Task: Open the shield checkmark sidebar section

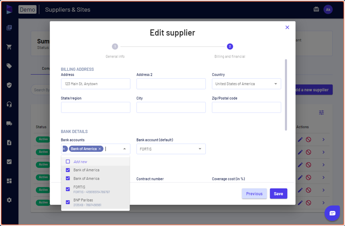Action: pyautogui.click(x=9, y=85)
